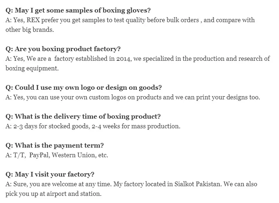The image size is (279, 203).
Task: Click the answer mentioning Sialkot Pakistan
Action: (x=131, y=184)
